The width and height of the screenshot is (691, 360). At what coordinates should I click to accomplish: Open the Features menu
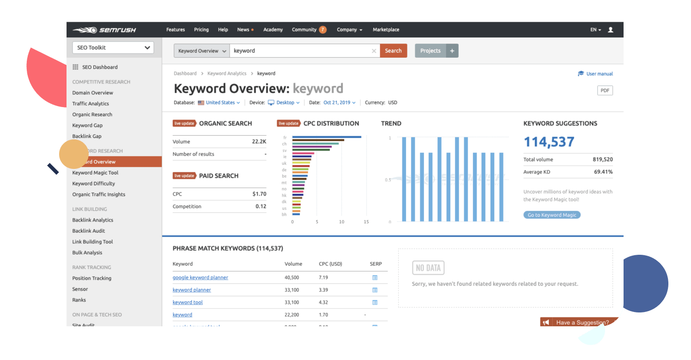pyautogui.click(x=176, y=30)
